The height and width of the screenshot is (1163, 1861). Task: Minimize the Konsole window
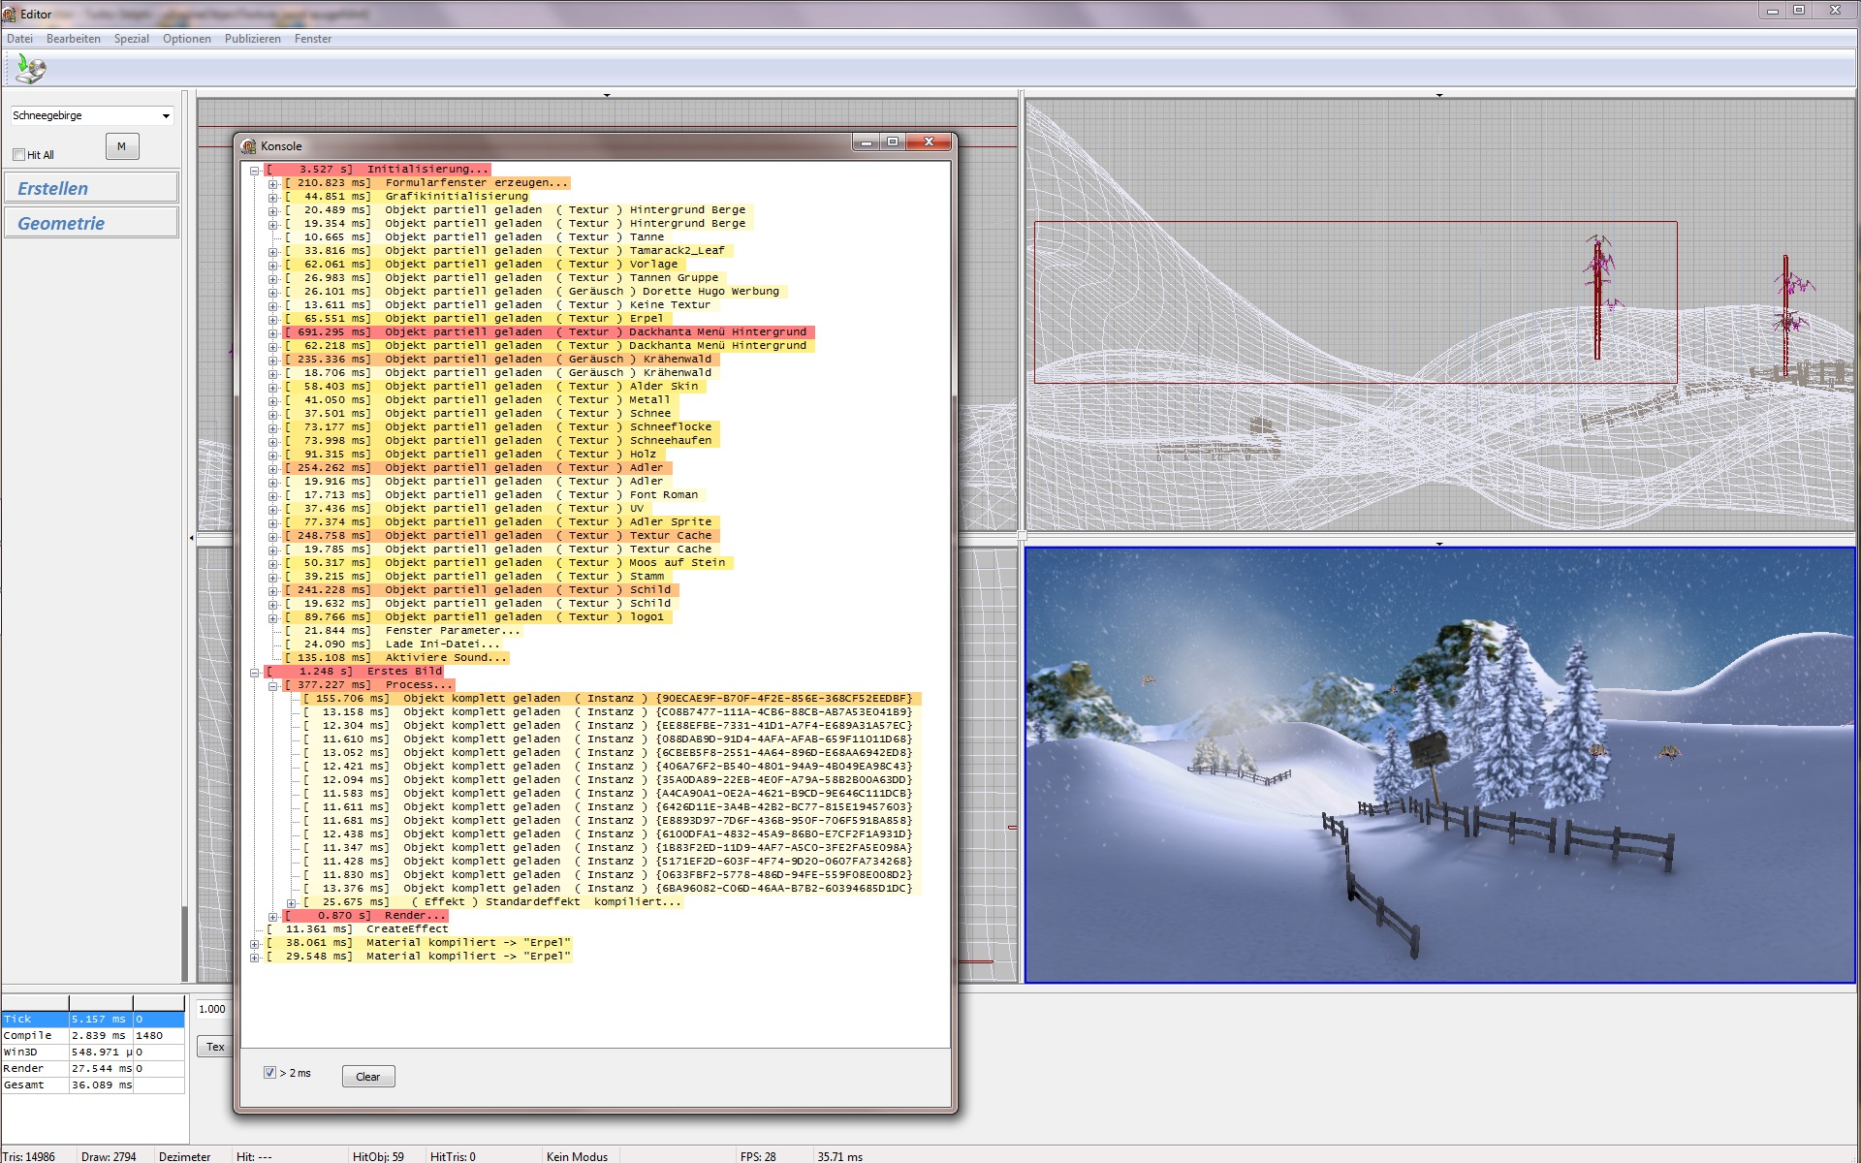pyautogui.click(x=867, y=141)
